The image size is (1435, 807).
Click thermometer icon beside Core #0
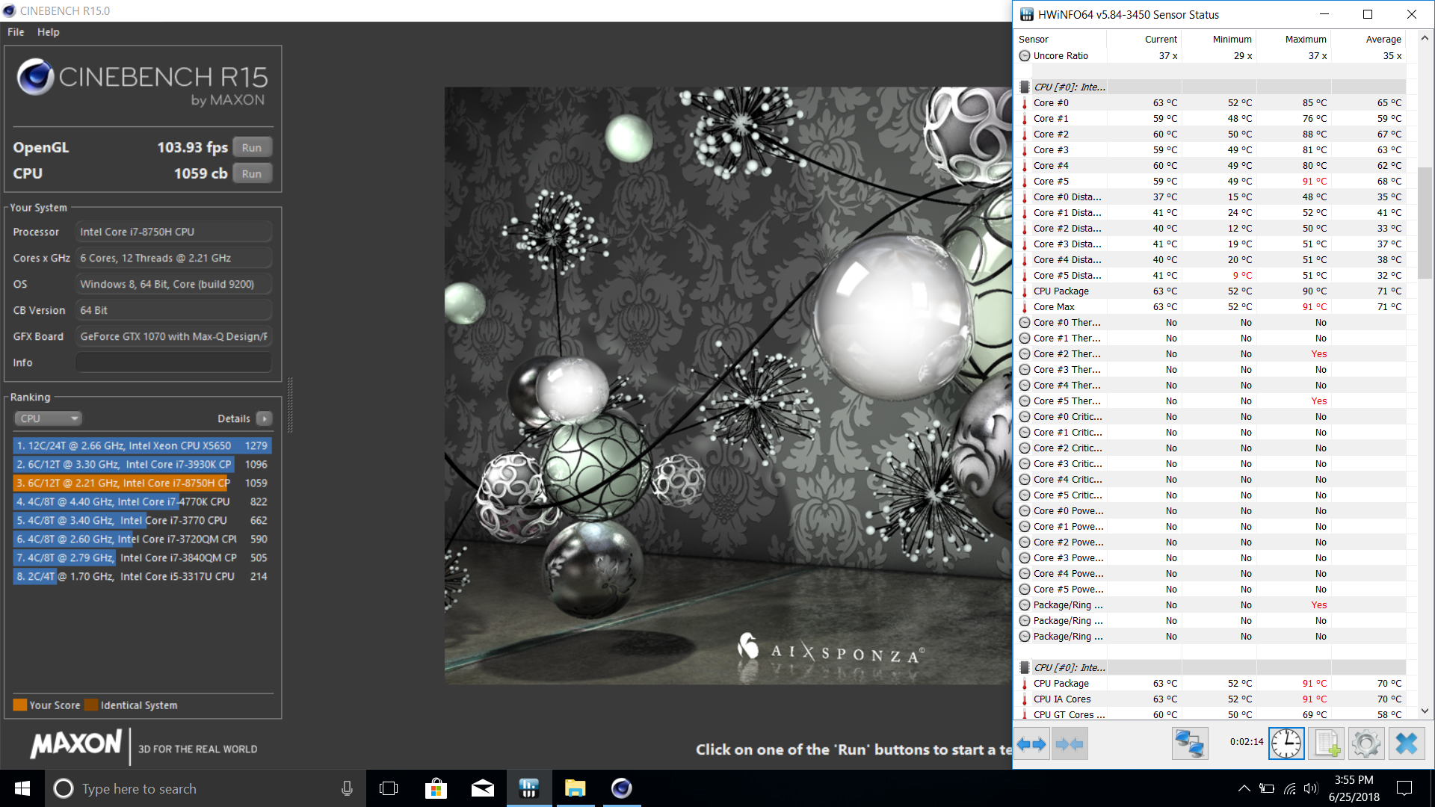pyautogui.click(x=1025, y=103)
